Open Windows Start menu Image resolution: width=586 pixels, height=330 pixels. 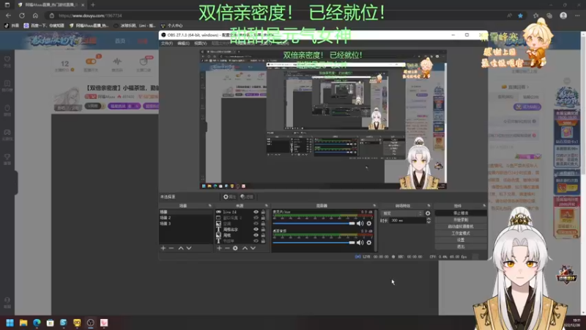click(x=10, y=323)
